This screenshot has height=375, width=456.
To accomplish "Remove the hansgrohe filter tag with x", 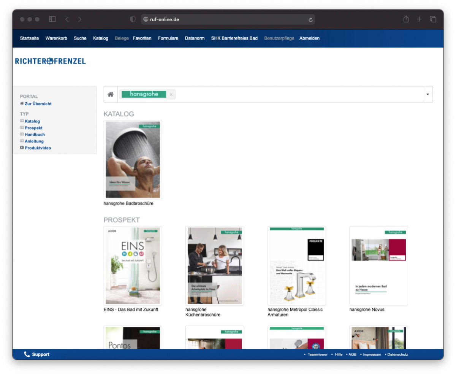I will click(171, 95).
